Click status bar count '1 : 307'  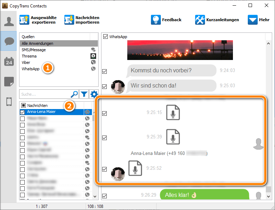[42, 206]
